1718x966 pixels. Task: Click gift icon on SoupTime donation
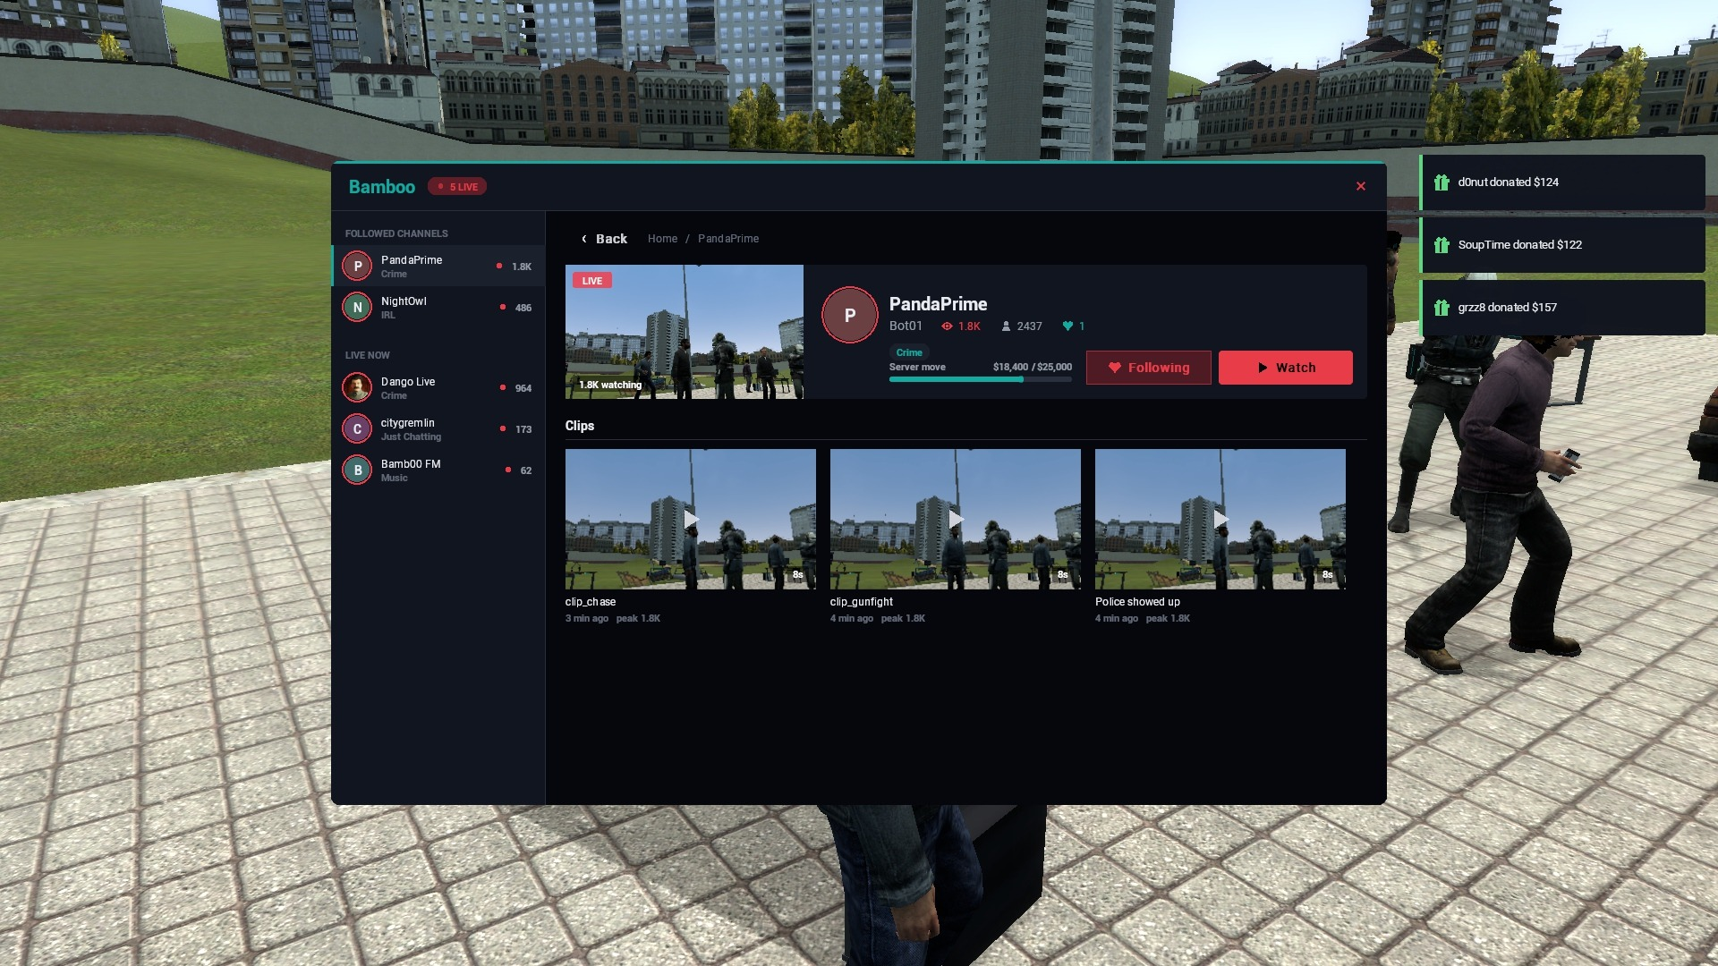click(1442, 245)
